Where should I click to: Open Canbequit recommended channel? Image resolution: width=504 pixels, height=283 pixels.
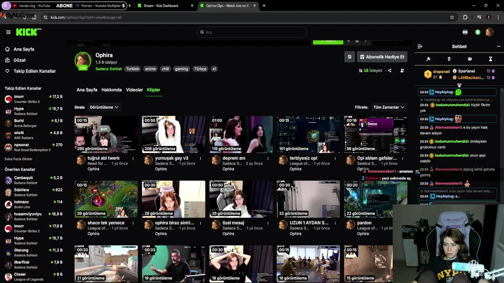[33, 180]
